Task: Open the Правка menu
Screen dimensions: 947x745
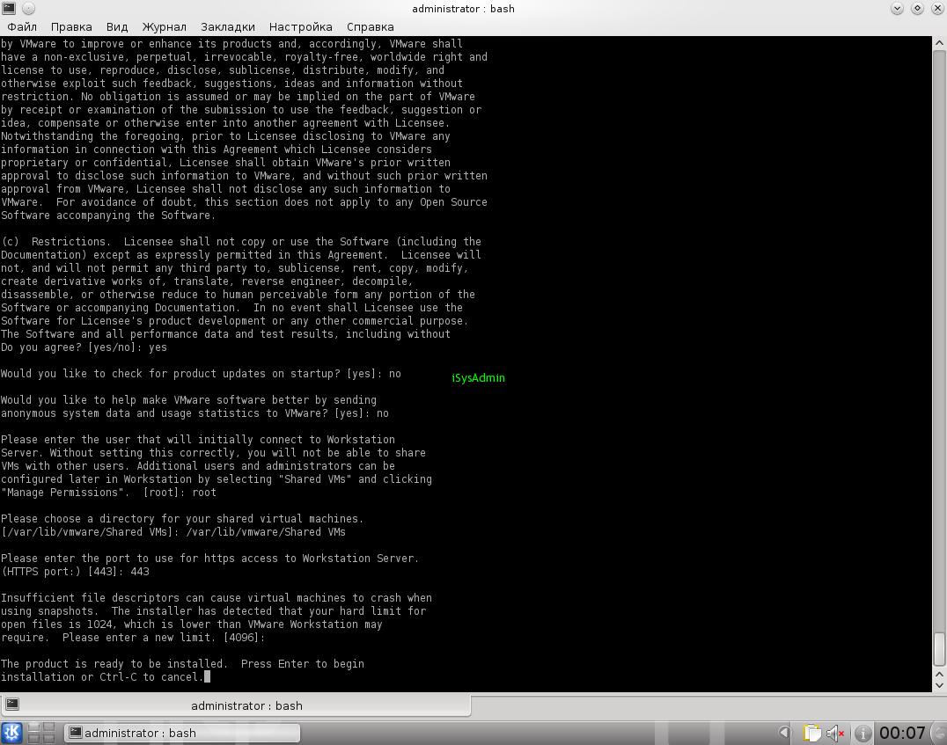Action: [x=71, y=26]
